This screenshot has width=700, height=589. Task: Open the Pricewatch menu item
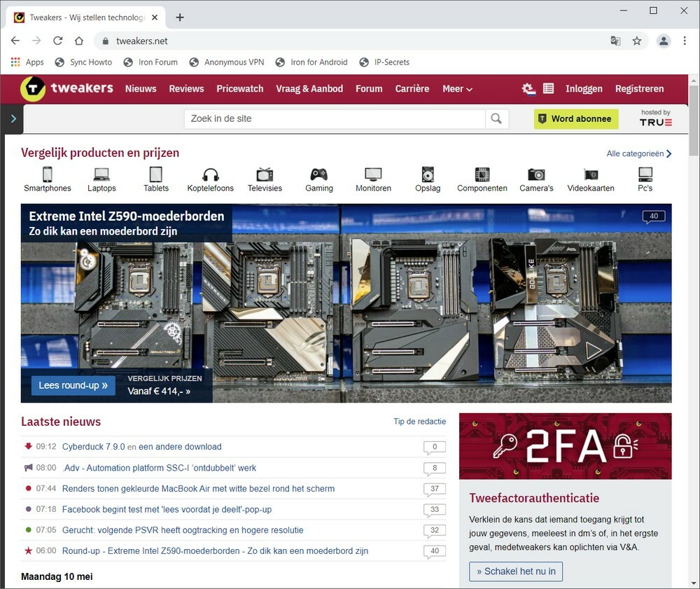pyautogui.click(x=239, y=89)
